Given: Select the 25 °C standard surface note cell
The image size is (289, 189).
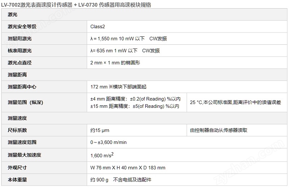Looking at the screenshot, I should pos(237,102).
